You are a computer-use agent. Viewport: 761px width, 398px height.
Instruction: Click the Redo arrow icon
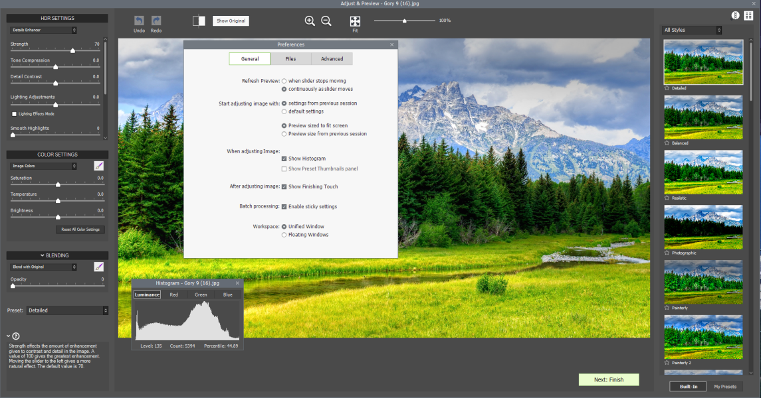(x=156, y=21)
